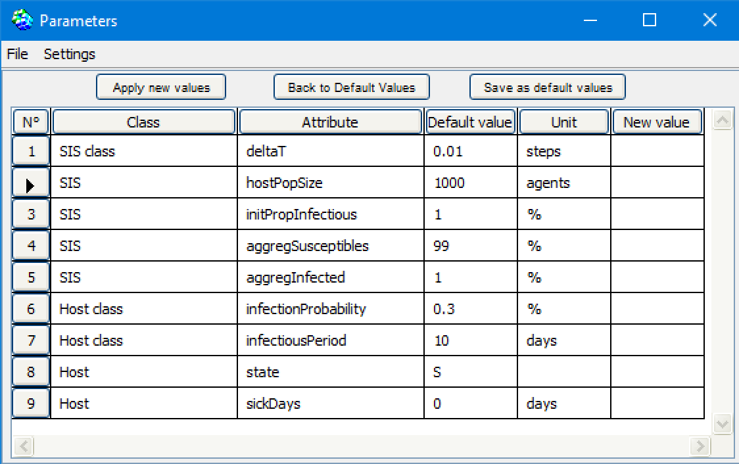Click the New value field for deltaT
Viewport: 739px width, 464px height.
click(x=657, y=151)
